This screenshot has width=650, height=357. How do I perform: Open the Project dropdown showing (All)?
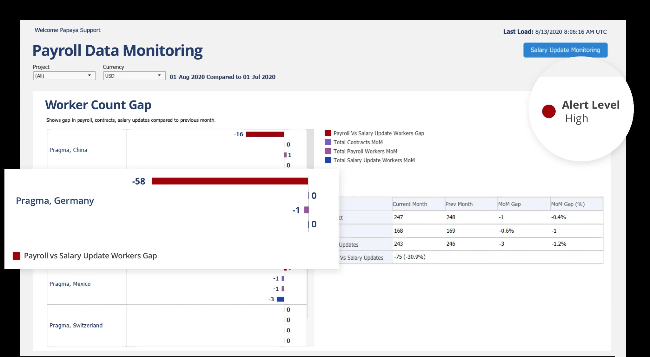pos(64,76)
